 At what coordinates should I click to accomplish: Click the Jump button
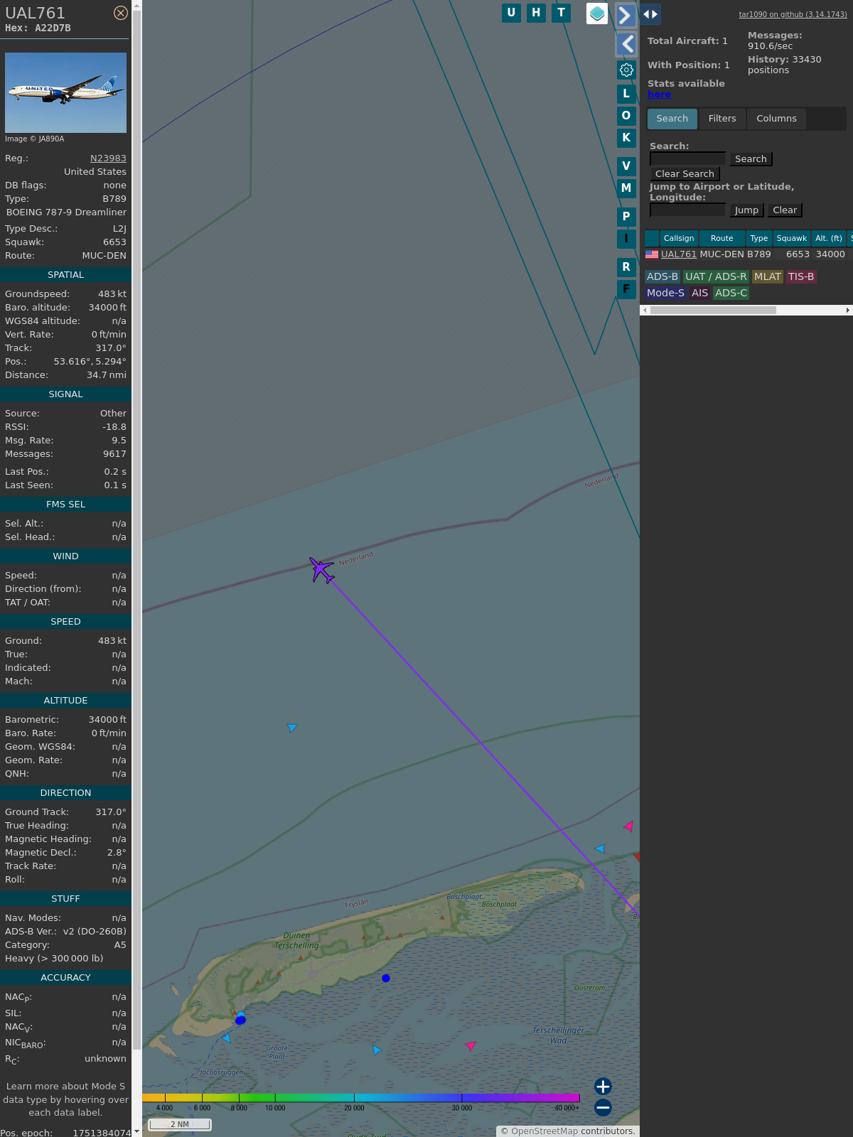(x=746, y=210)
